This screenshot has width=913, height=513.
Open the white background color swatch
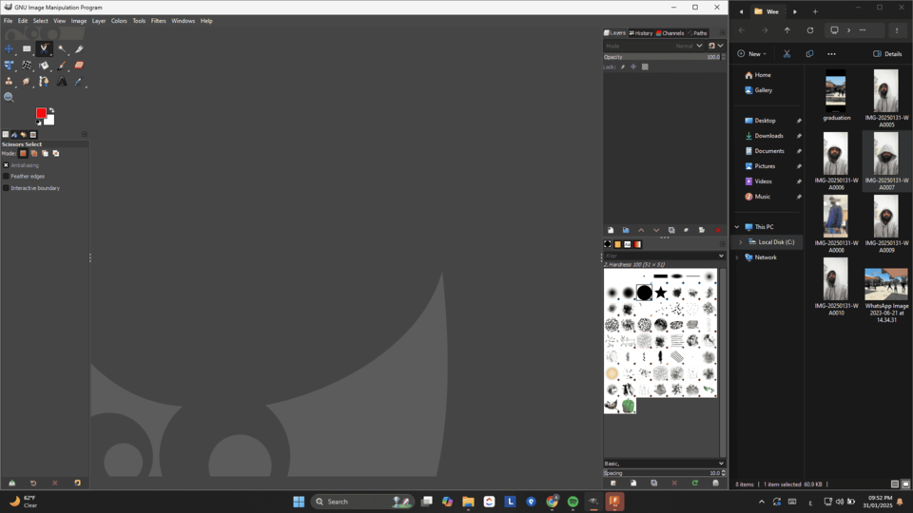50,121
